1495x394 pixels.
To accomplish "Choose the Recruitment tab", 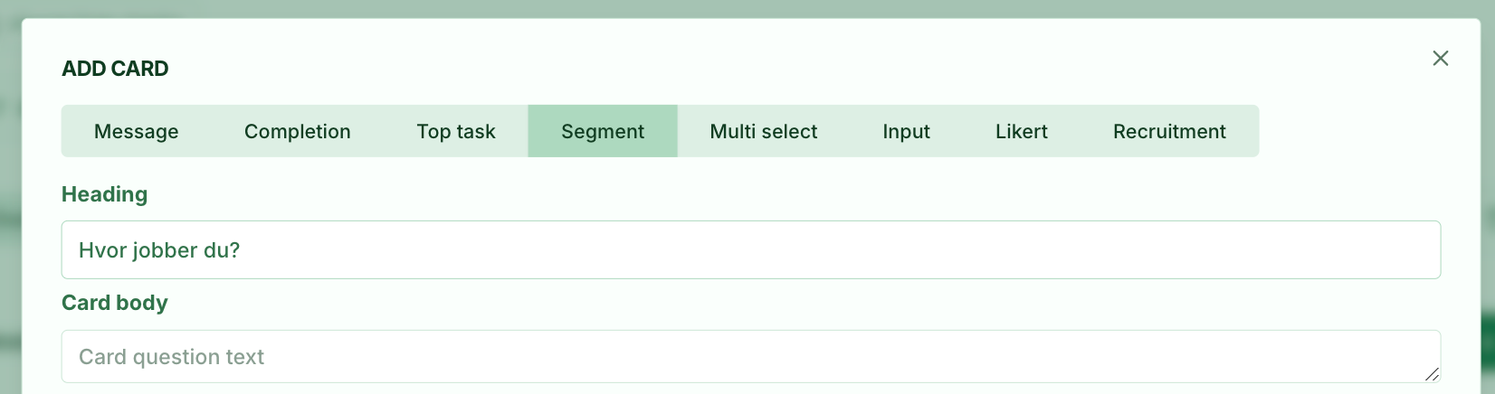I will (x=1169, y=131).
